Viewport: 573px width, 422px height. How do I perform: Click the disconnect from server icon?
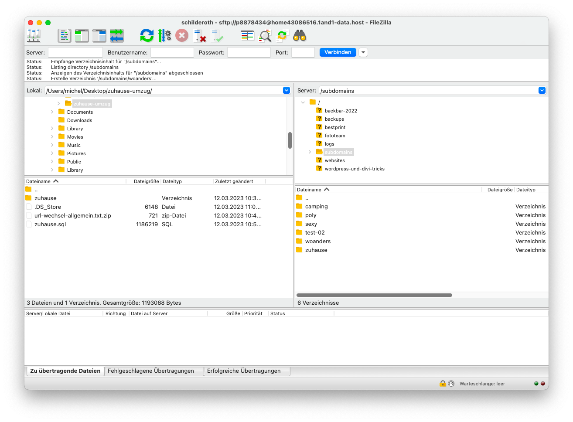coord(199,36)
